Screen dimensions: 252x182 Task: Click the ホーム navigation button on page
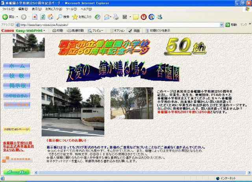click(x=17, y=66)
